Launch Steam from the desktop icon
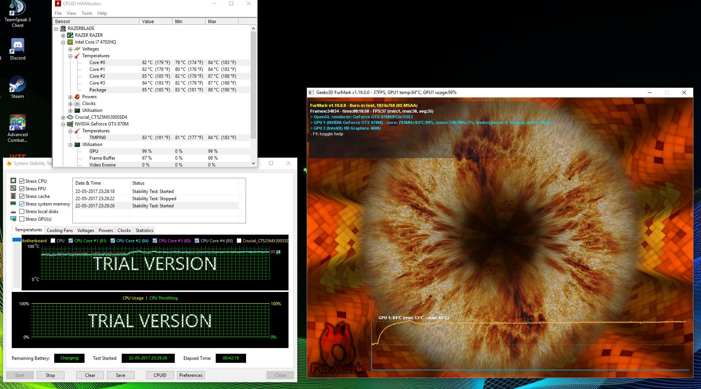The height and width of the screenshot is (389, 701). [17, 88]
